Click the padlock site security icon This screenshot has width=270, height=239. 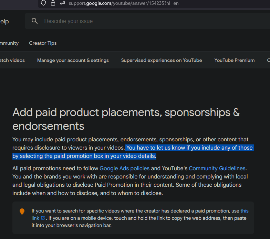tap(53, 3)
